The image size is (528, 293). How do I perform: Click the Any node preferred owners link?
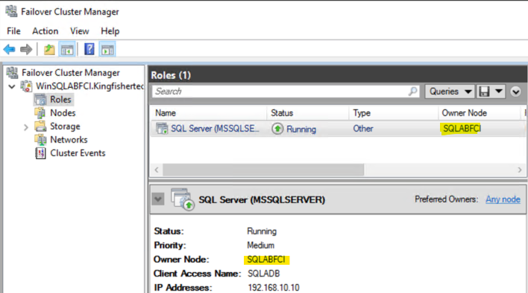503,199
